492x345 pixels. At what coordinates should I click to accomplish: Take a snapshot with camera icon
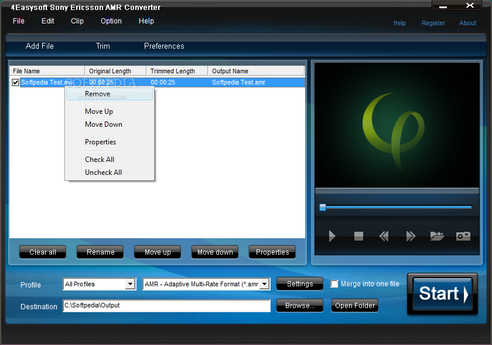click(x=463, y=236)
